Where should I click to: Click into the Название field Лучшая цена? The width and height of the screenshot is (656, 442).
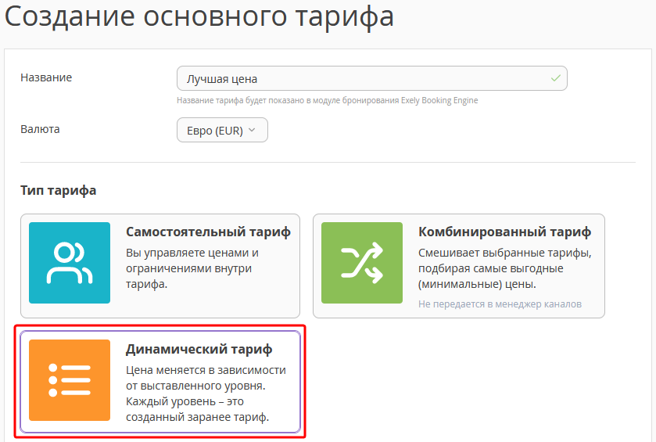click(x=372, y=78)
